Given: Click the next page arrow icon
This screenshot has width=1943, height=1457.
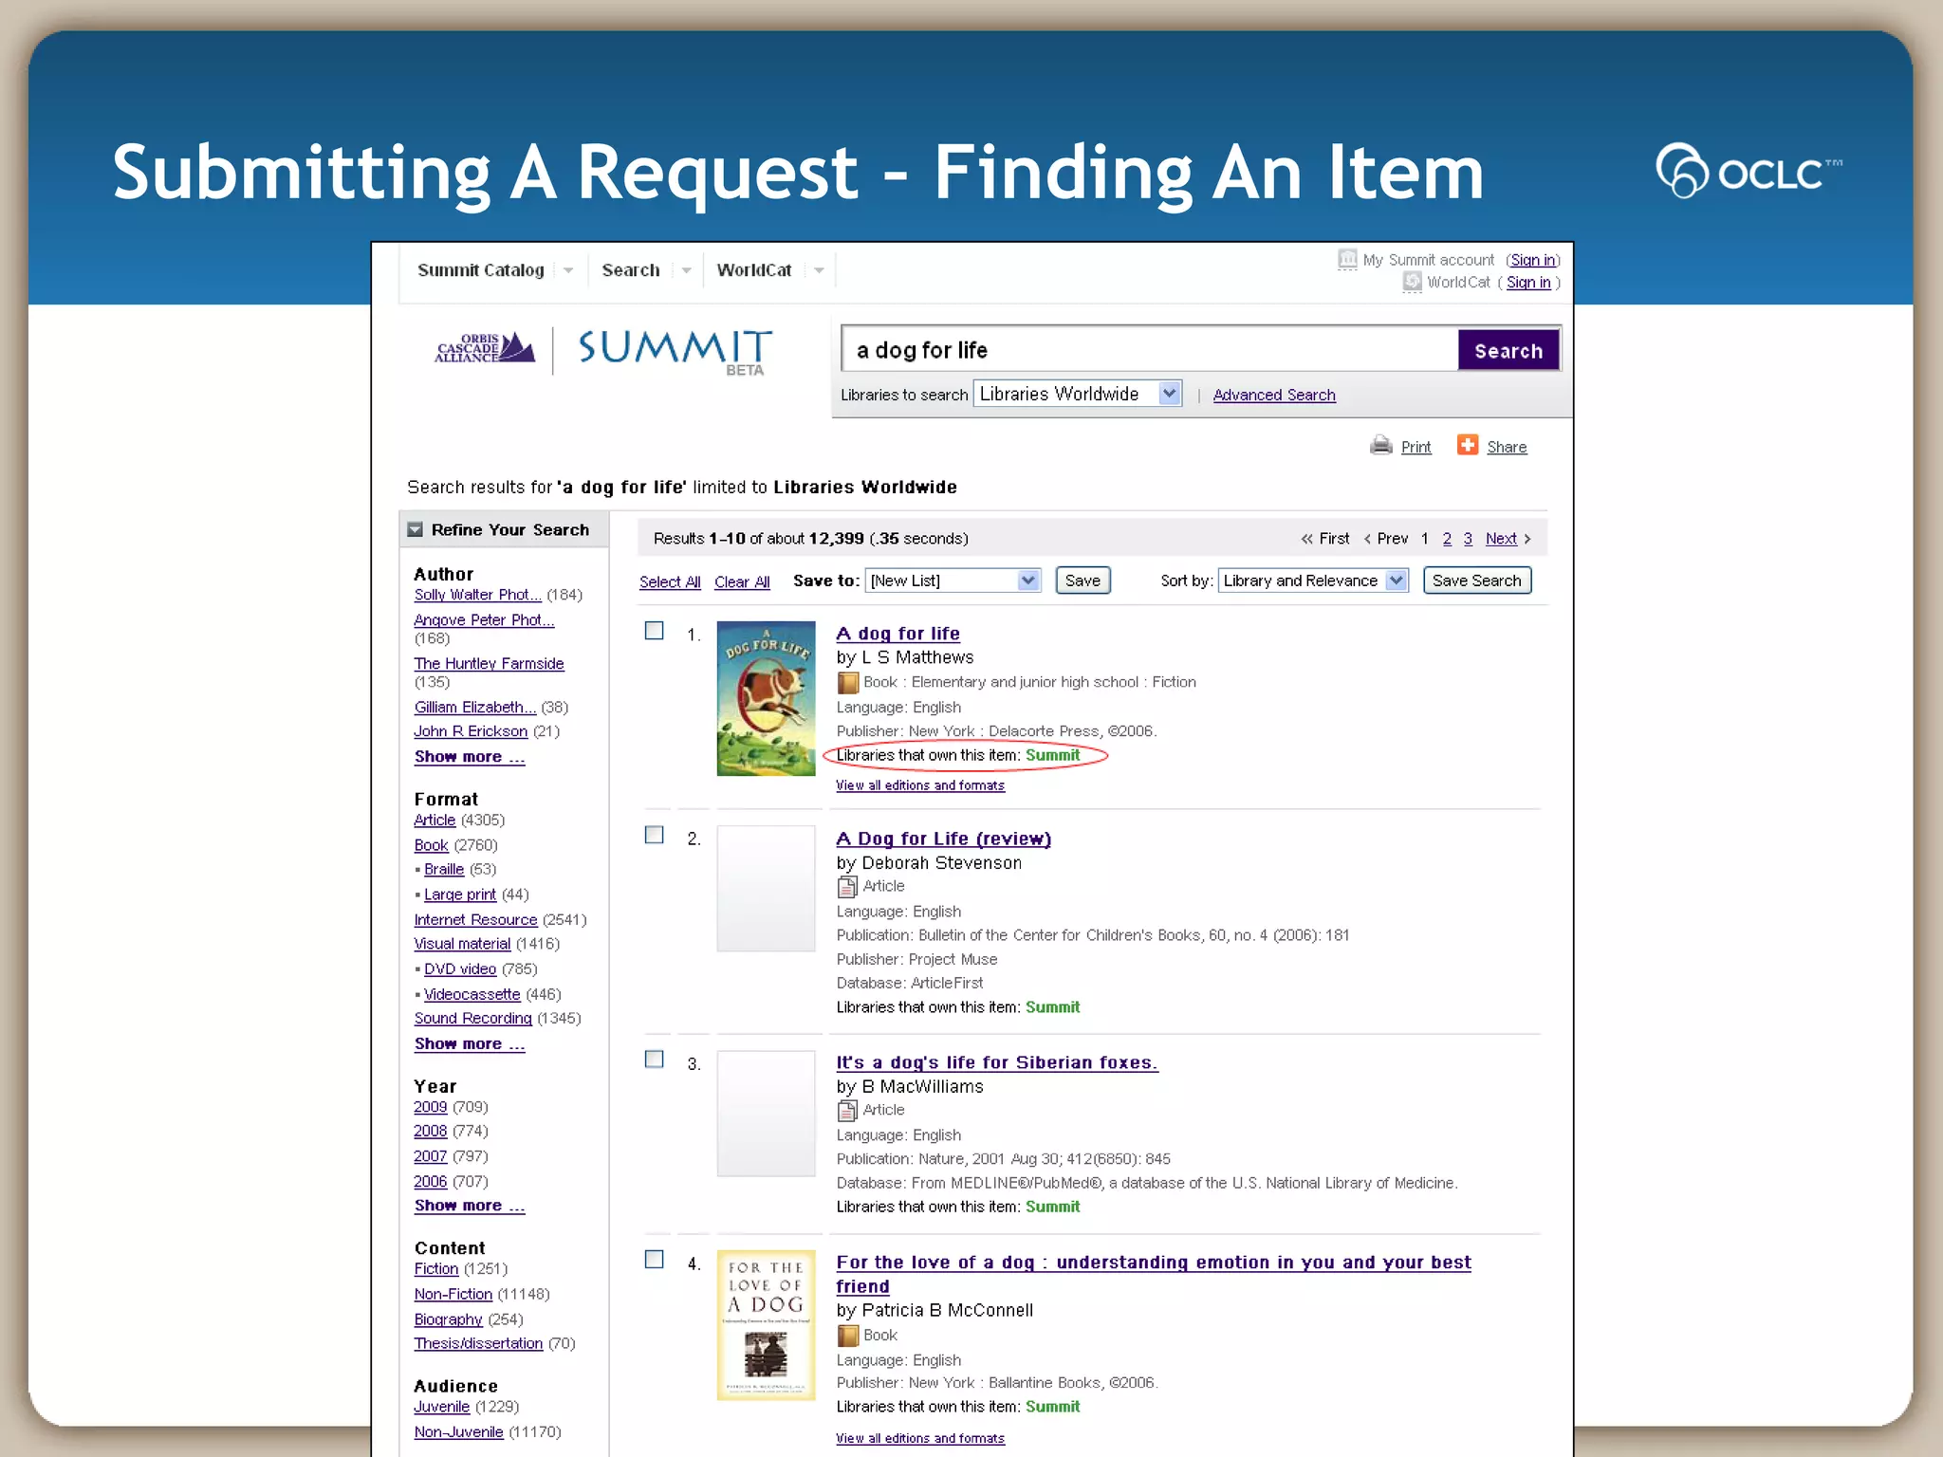Looking at the screenshot, I should pyautogui.click(x=1527, y=539).
